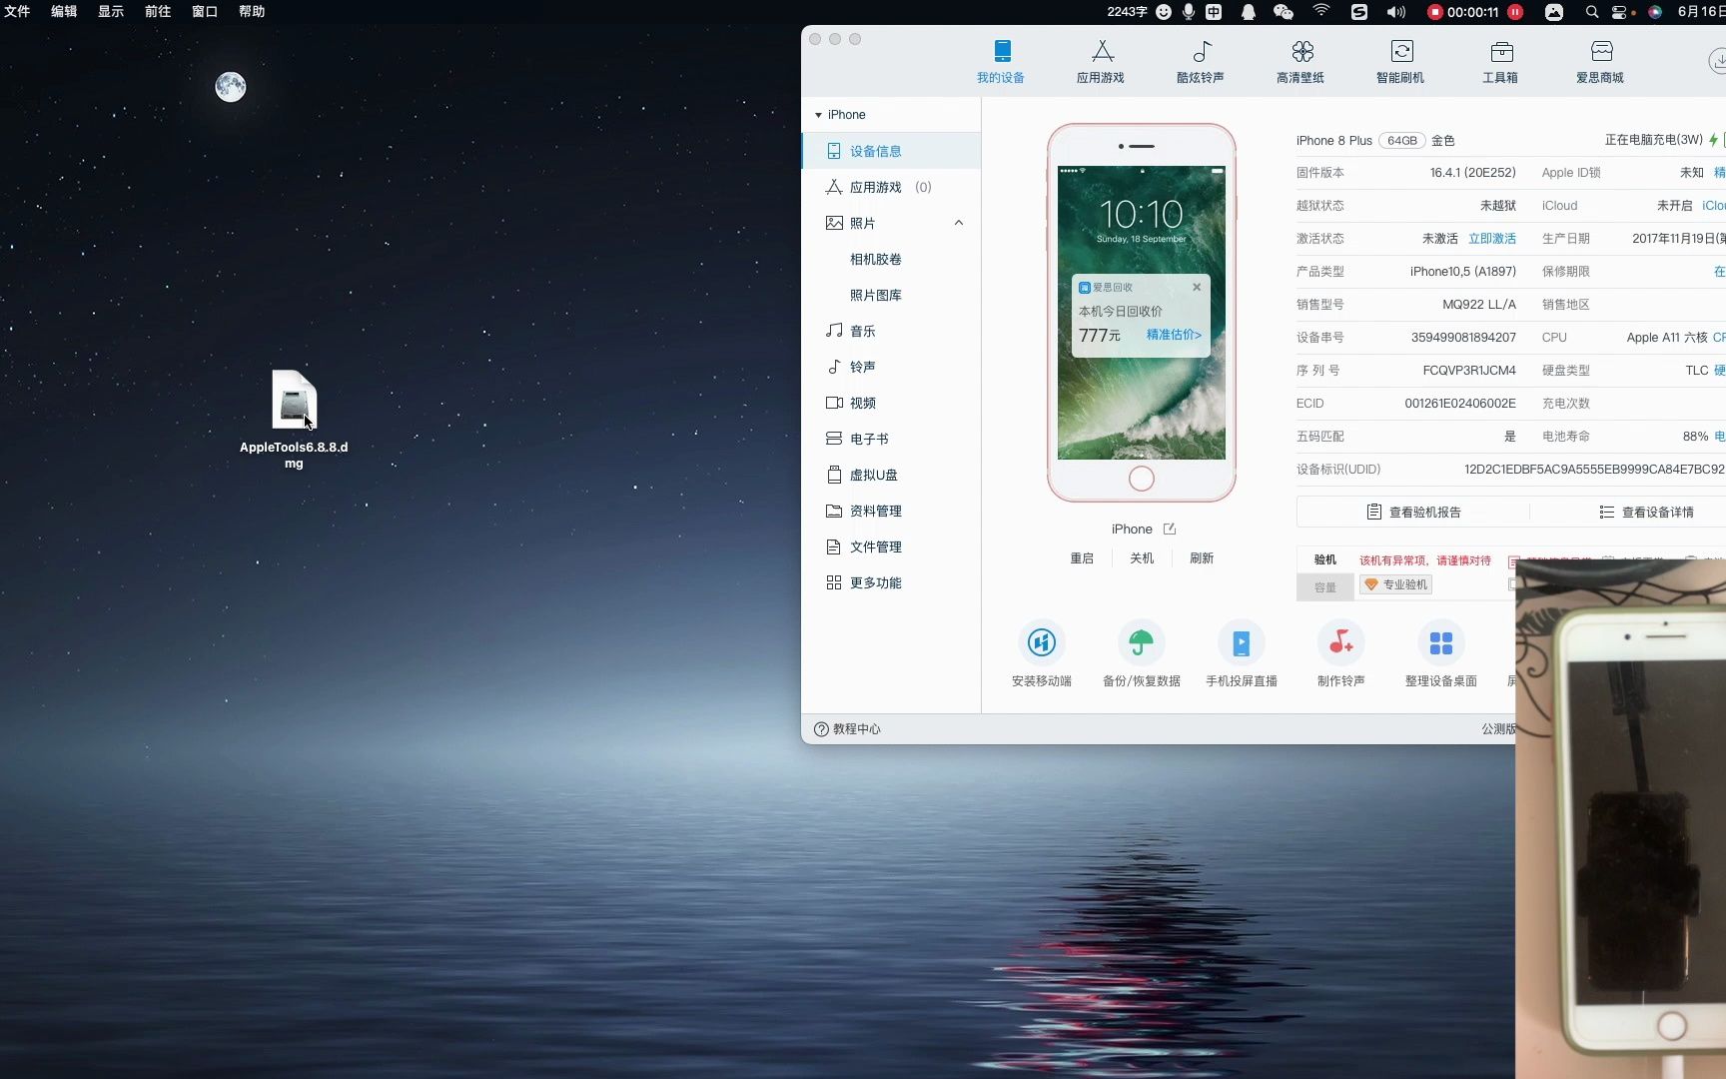
Task: Click the 手机投屏直播 icon
Action: 1242,642
